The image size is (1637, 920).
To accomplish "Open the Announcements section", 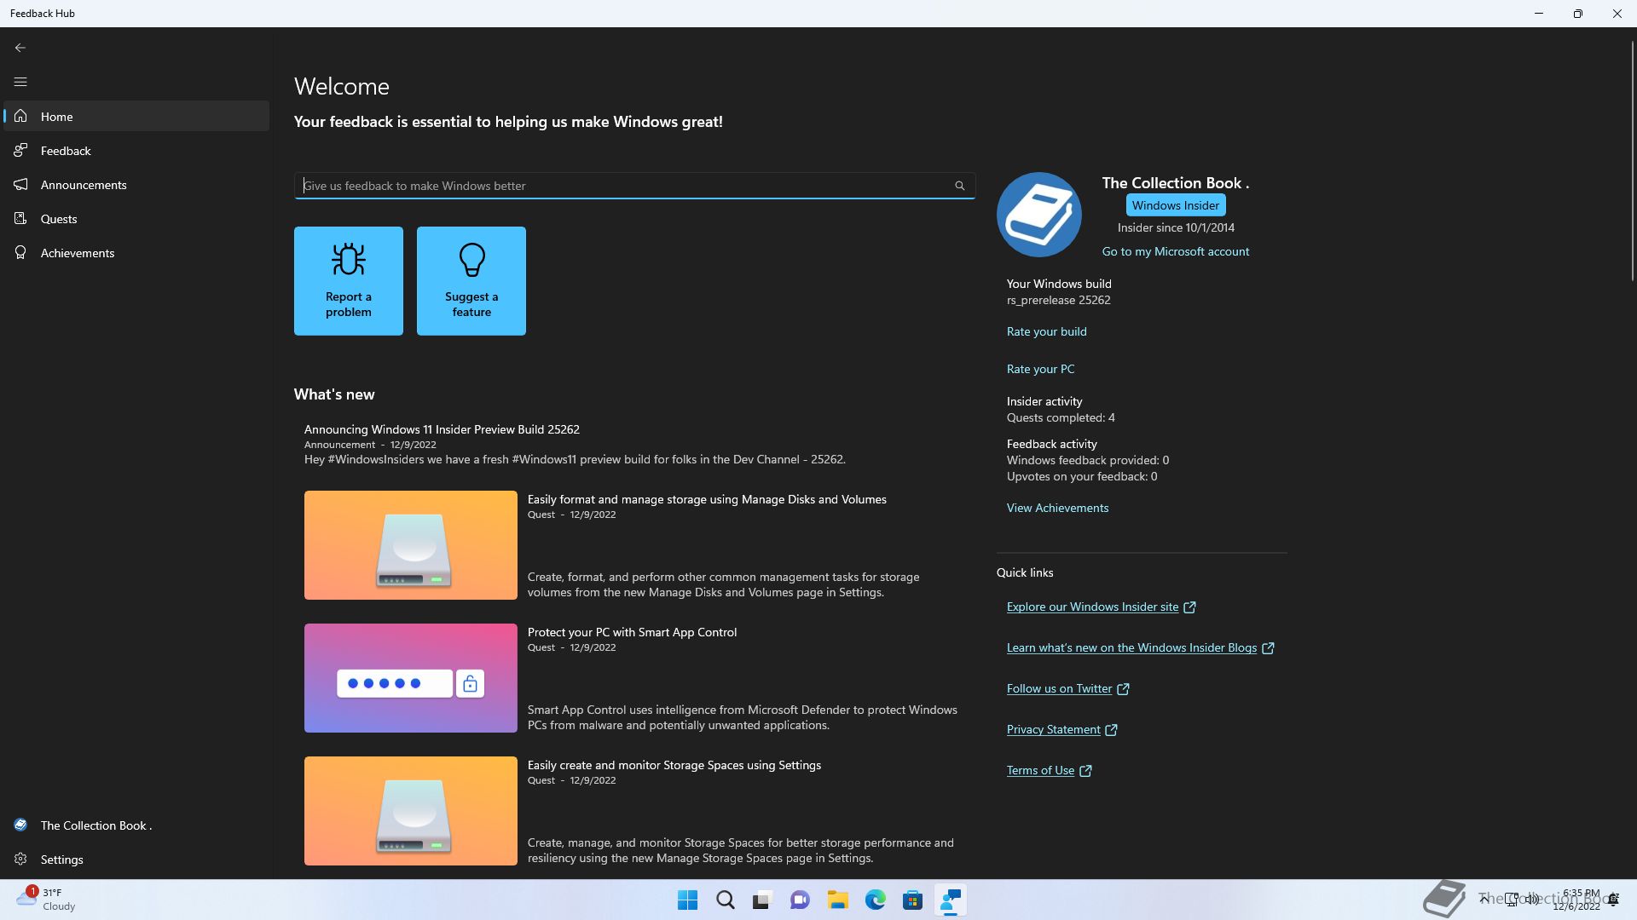I will click(x=136, y=185).
